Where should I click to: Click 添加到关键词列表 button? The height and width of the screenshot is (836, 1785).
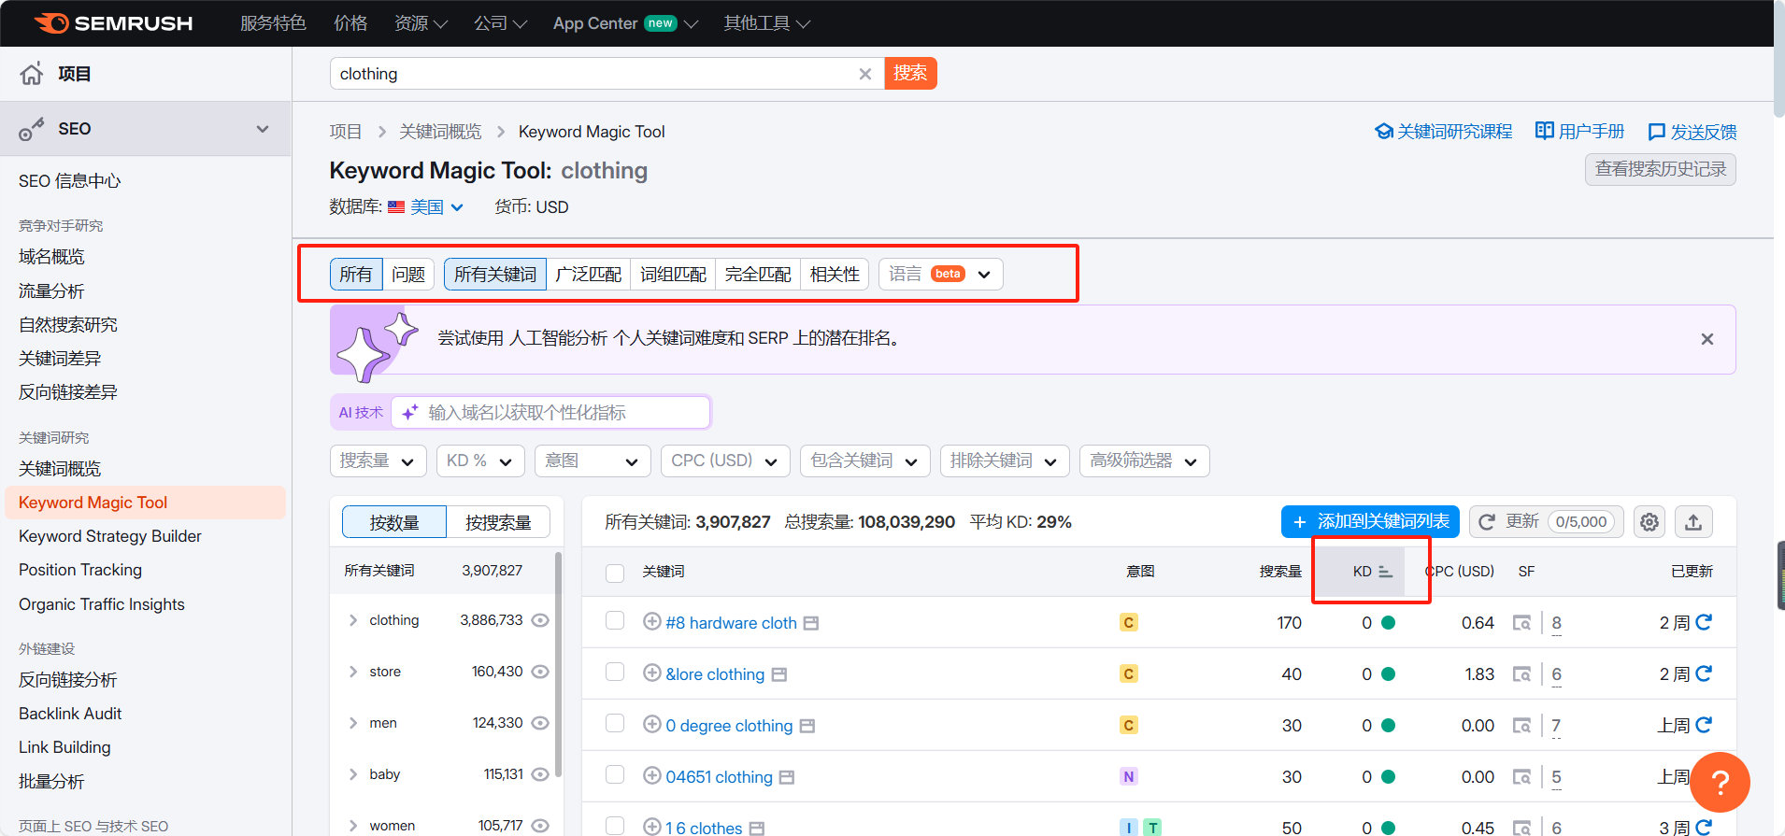click(1370, 521)
